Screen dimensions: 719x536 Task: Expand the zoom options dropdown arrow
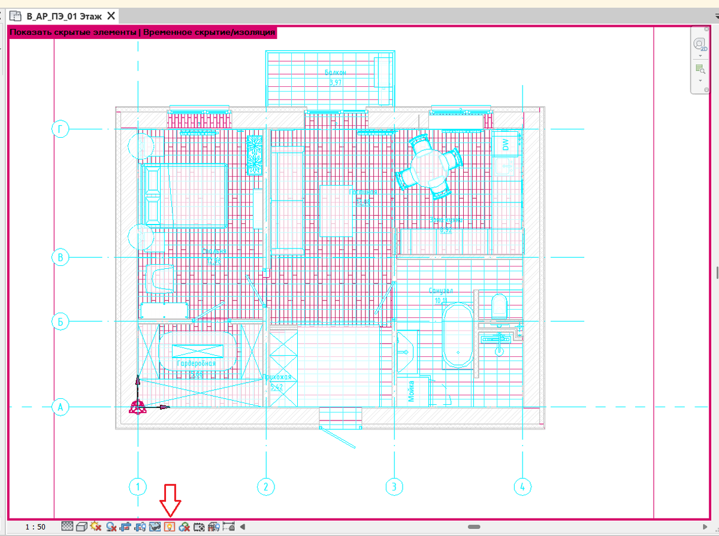pyautogui.click(x=700, y=80)
